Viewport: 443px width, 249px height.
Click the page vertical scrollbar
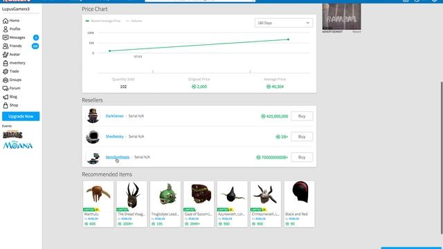442,158
